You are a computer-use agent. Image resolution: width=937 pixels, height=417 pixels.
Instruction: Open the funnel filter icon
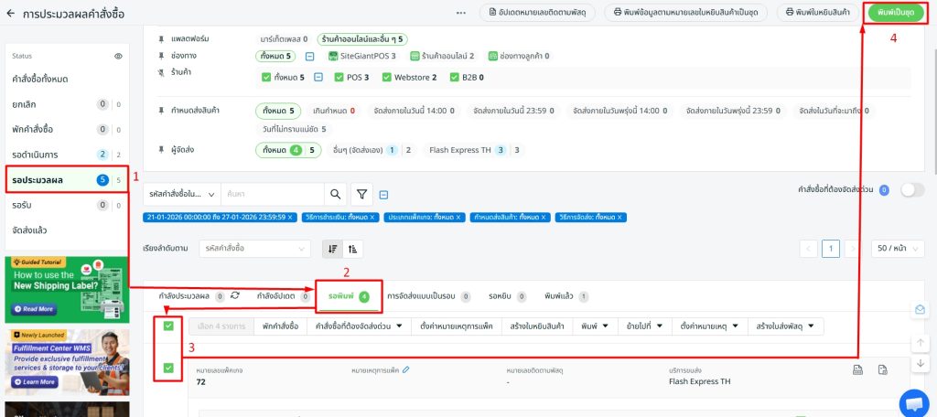(362, 194)
